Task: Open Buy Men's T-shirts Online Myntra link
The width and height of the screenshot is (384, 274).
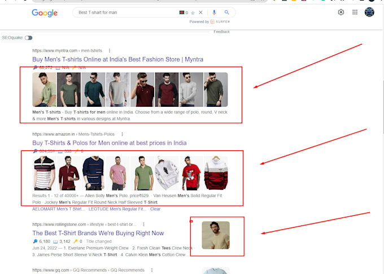Action: (118, 59)
